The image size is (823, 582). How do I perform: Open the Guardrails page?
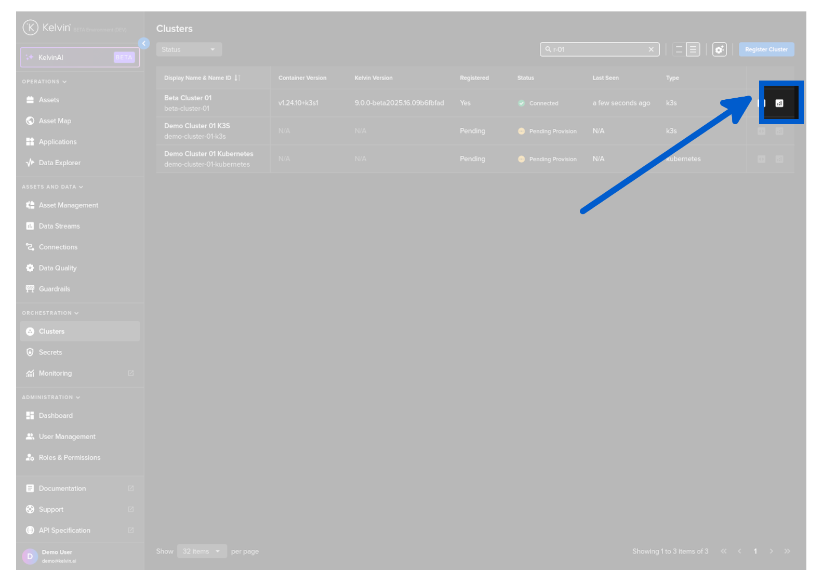pyautogui.click(x=54, y=289)
